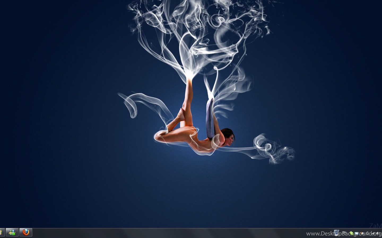Open the mail envelope tray icon
The height and width of the screenshot is (238, 382).
[357, 233]
